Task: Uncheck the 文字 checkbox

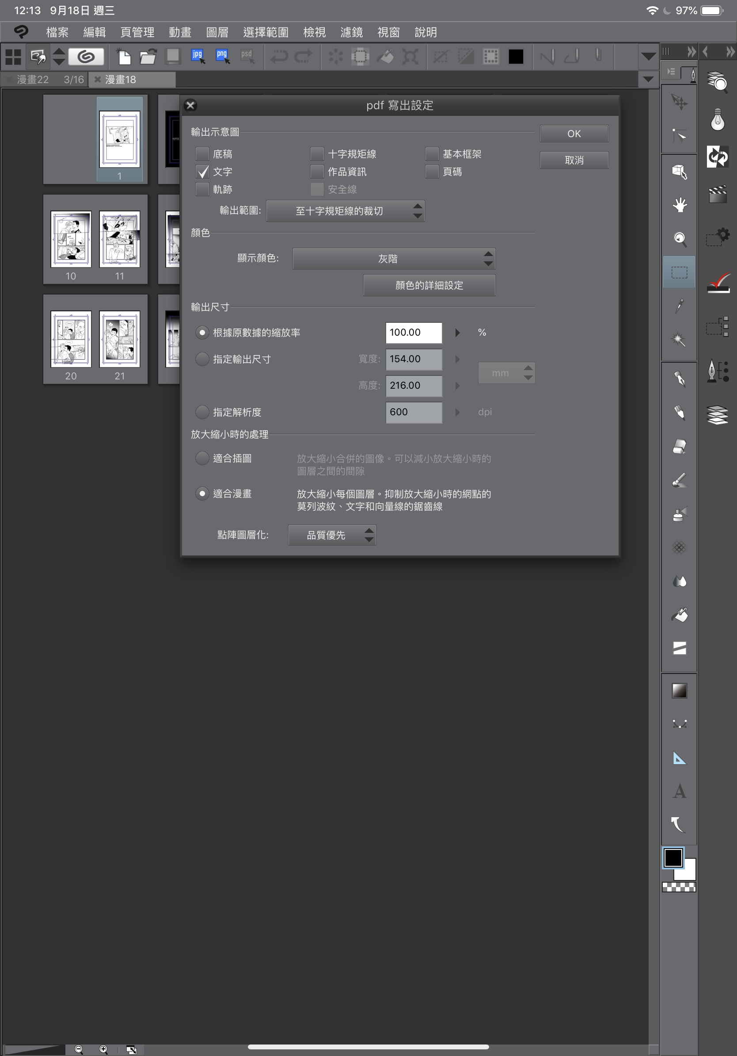Action: [202, 172]
